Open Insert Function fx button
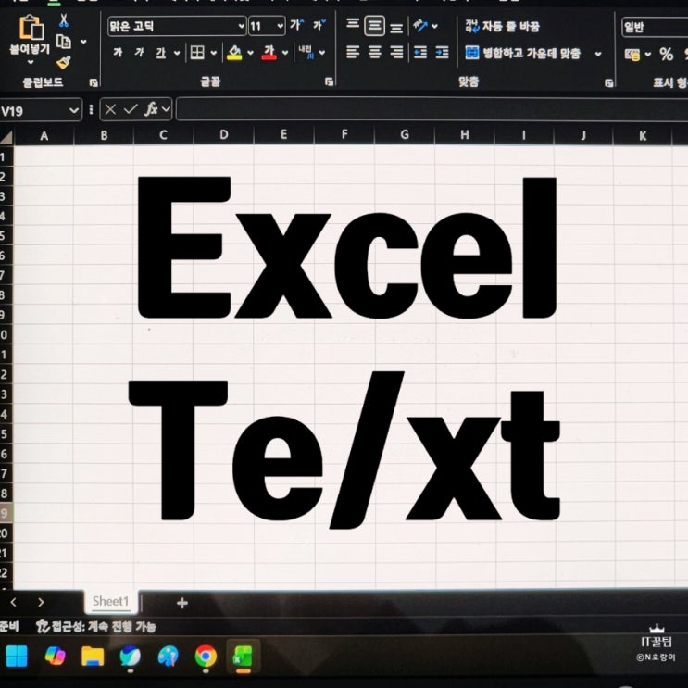 point(151,109)
